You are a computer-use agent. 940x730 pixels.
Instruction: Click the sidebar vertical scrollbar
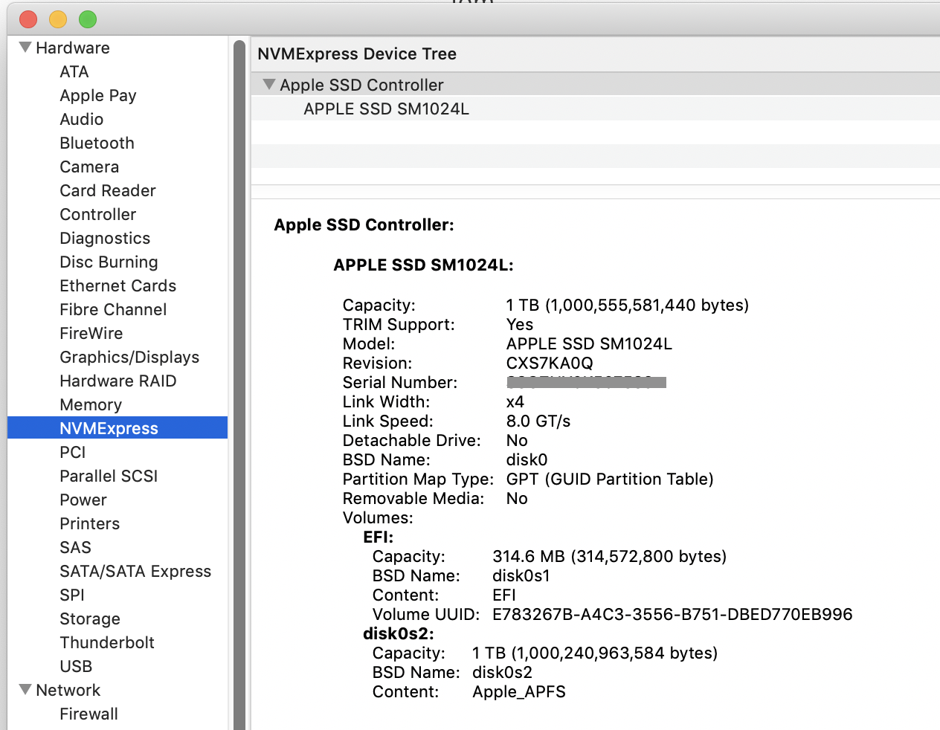tap(239, 372)
